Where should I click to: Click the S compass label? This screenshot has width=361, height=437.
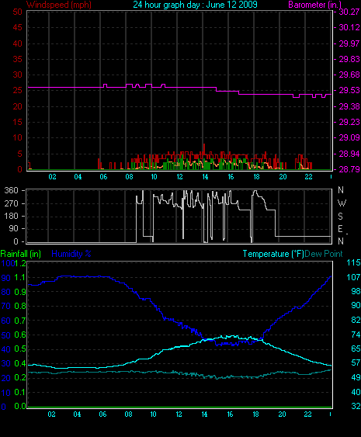[x=340, y=217]
